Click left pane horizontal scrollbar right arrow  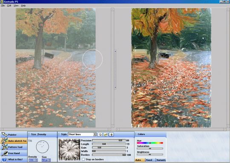coord(109,129)
